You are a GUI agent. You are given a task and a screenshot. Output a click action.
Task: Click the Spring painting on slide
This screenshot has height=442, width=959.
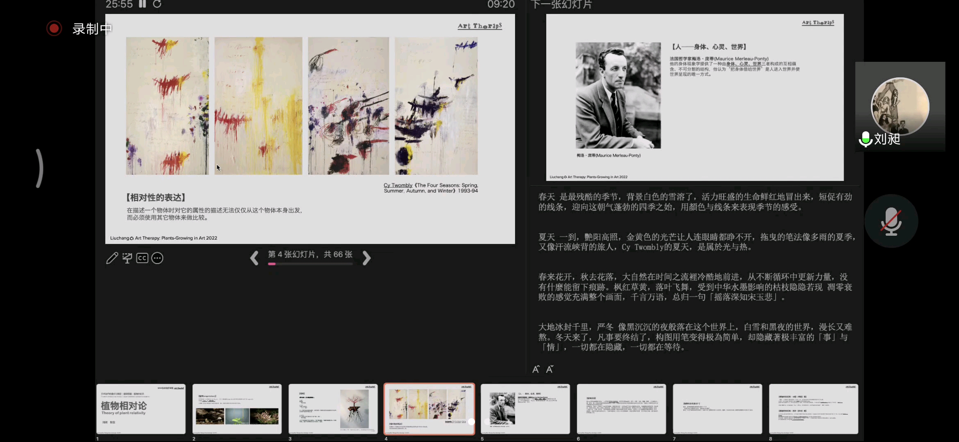pos(167,106)
